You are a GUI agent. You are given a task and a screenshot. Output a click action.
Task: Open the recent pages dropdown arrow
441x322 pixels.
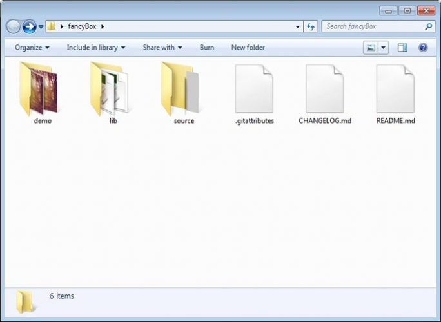point(41,27)
